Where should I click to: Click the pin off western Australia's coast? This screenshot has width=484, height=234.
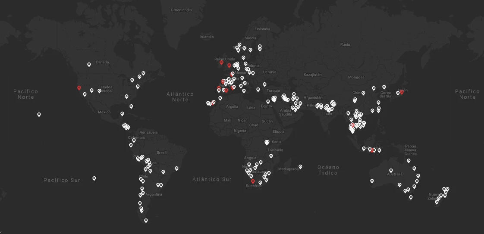(x=372, y=181)
